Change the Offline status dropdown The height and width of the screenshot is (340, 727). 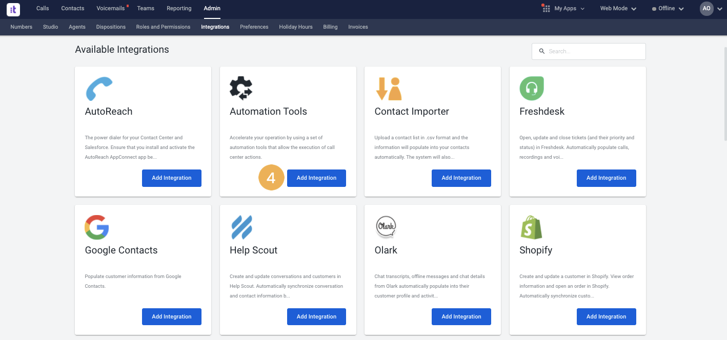(668, 9)
